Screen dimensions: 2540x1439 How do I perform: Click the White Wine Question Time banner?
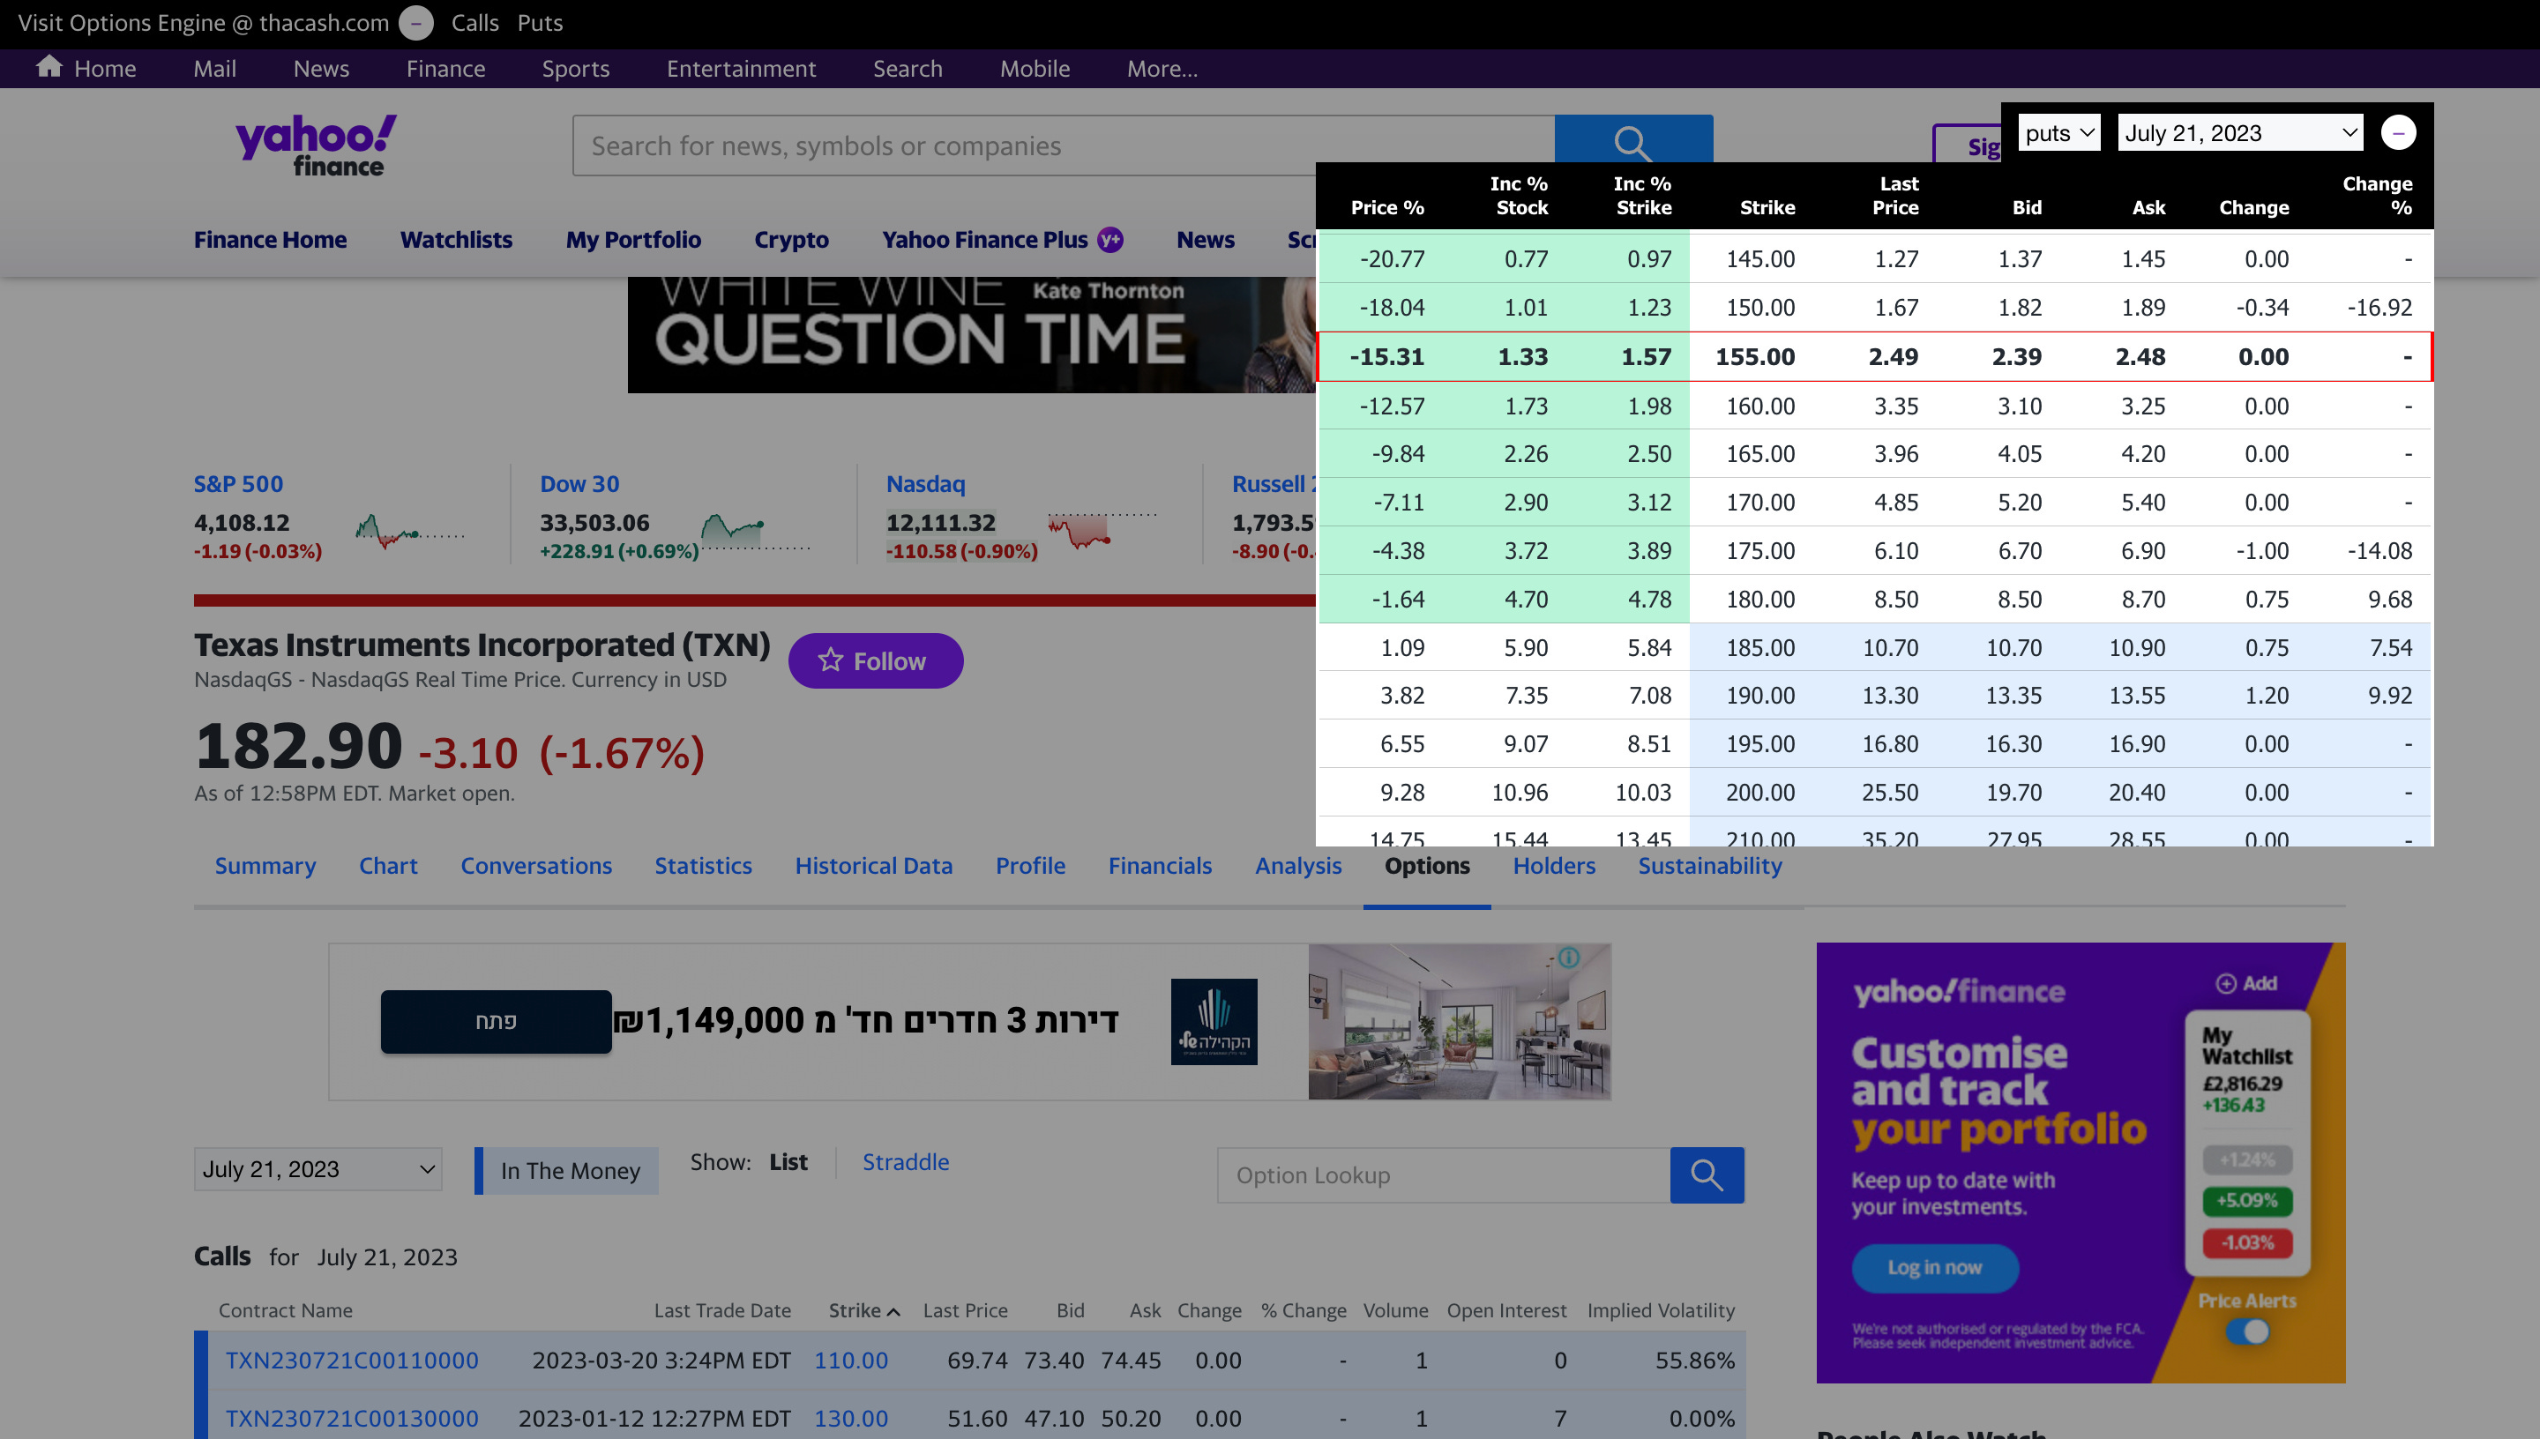click(972, 334)
